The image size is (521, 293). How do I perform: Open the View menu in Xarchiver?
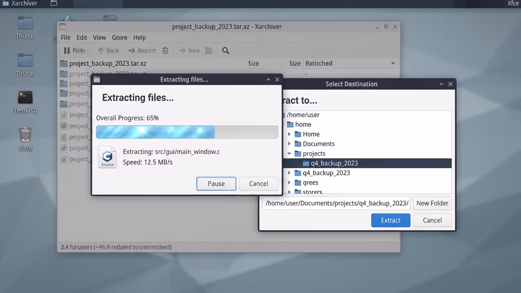point(99,37)
